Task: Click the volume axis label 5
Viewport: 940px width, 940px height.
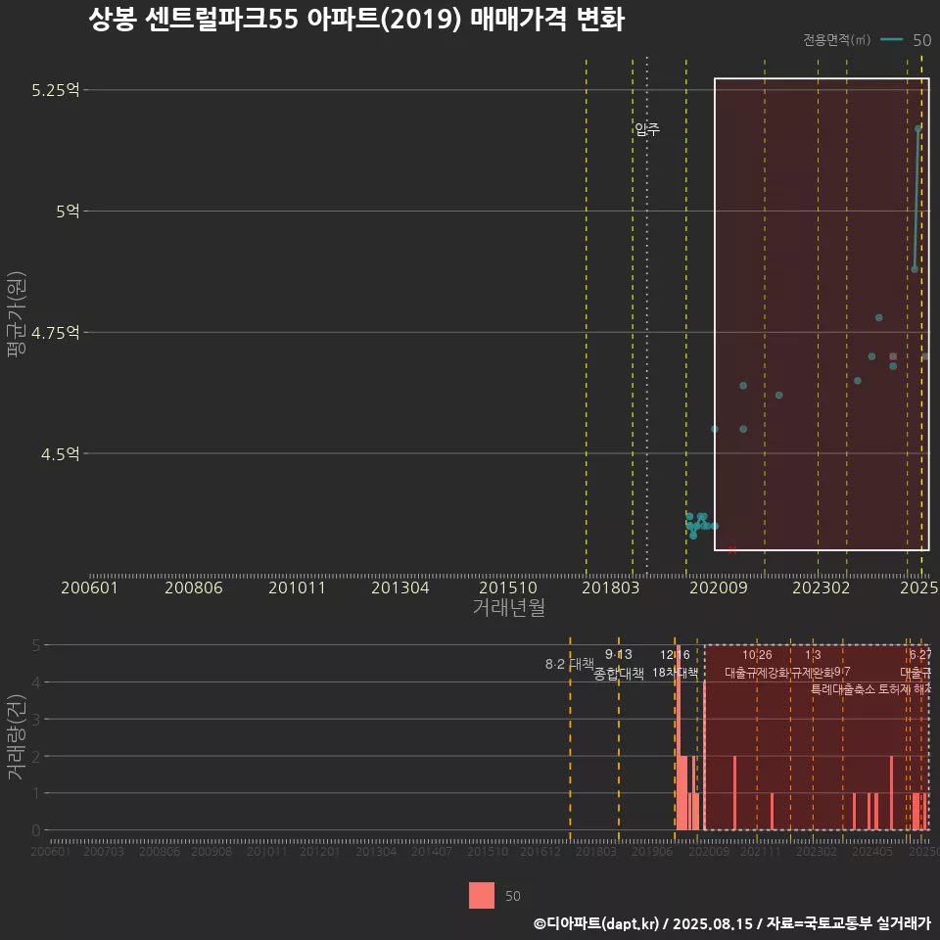Action: click(x=36, y=645)
